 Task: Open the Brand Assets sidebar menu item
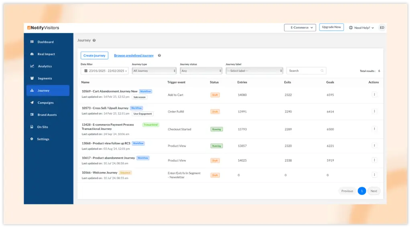[47, 115]
